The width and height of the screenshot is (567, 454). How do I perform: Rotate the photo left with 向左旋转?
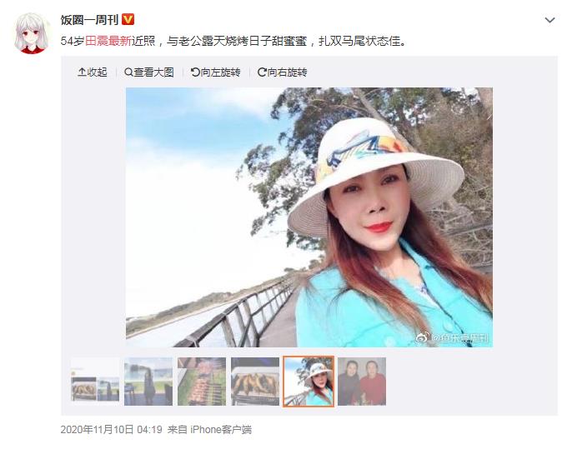pos(215,72)
